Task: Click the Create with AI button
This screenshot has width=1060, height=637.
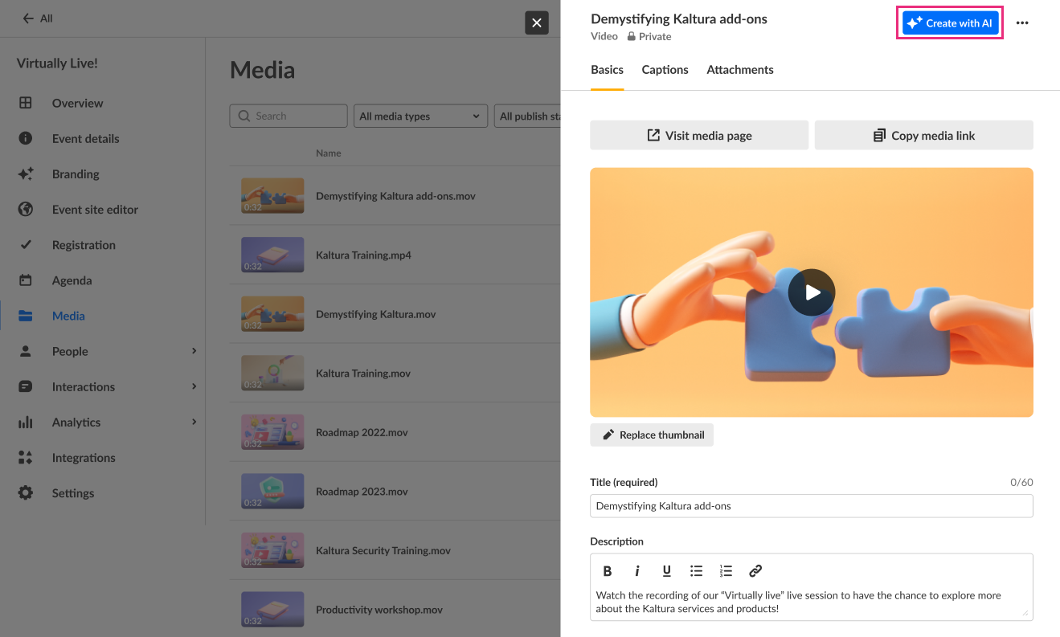Action: tap(950, 23)
